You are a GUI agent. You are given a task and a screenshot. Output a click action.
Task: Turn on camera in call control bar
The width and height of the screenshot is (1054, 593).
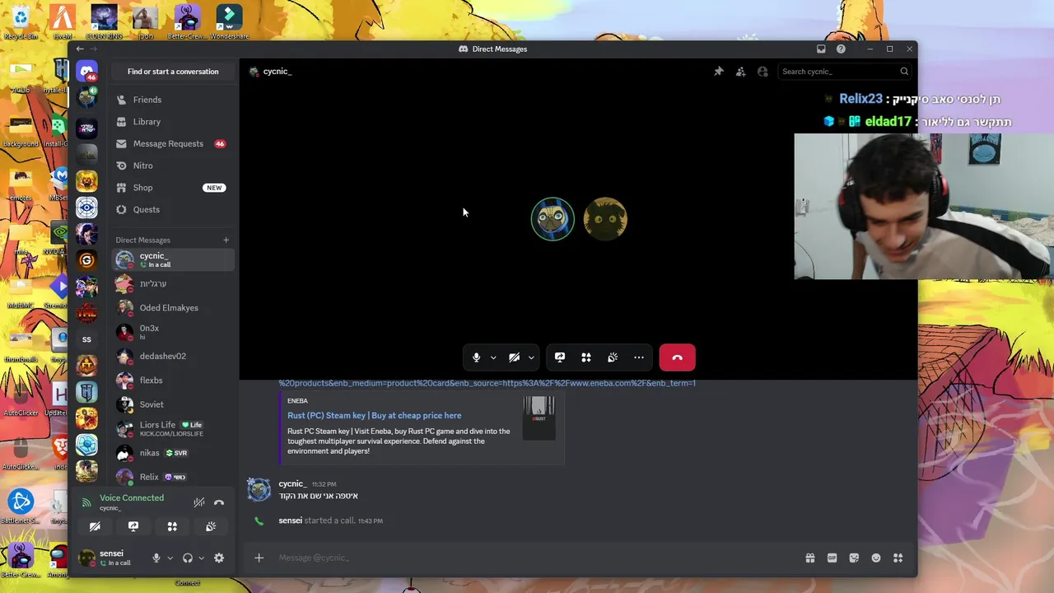[x=514, y=357]
